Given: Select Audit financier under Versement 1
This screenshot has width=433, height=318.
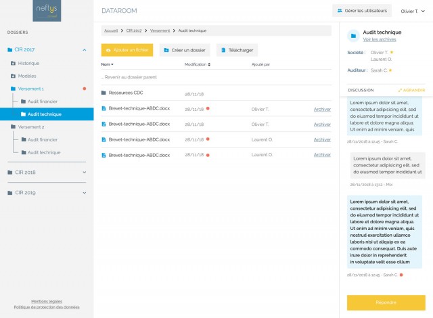Looking at the screenshot, I should (x=42, y=101).
